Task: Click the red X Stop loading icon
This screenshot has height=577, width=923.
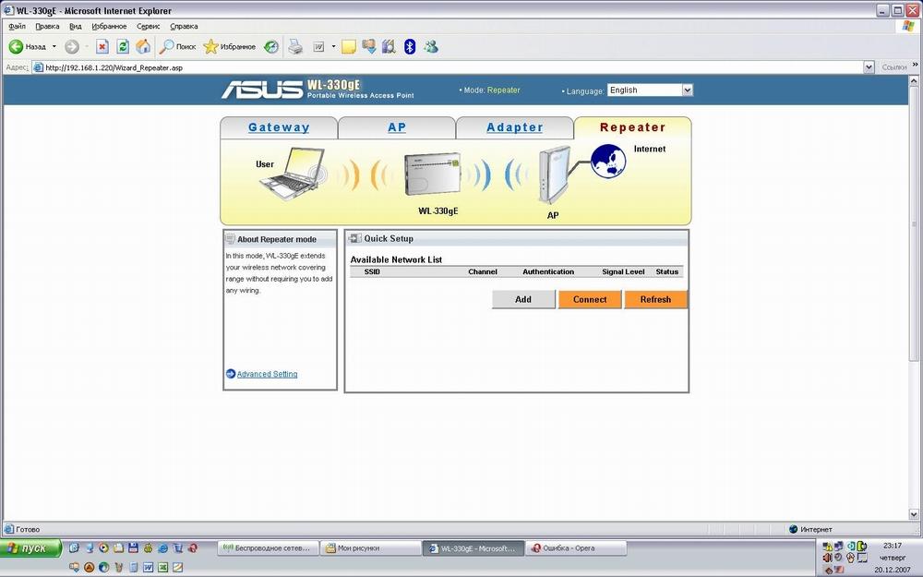Action: pyautogui.click(x=102, y=46)
